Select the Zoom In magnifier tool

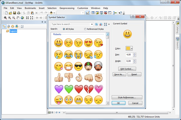(9, 18)
